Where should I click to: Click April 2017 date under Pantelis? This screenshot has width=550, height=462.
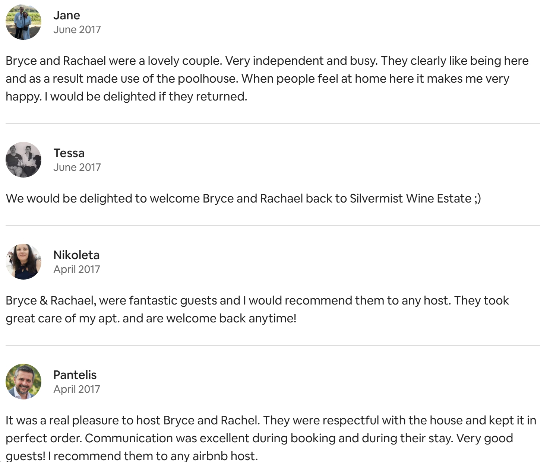(76, 389)
